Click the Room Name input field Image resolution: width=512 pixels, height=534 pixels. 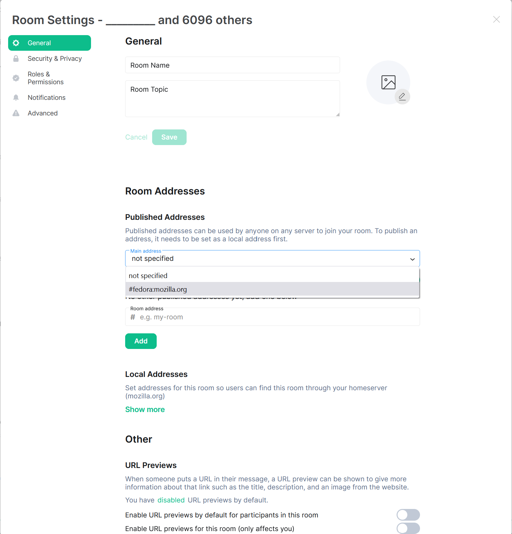coord(232,65)
